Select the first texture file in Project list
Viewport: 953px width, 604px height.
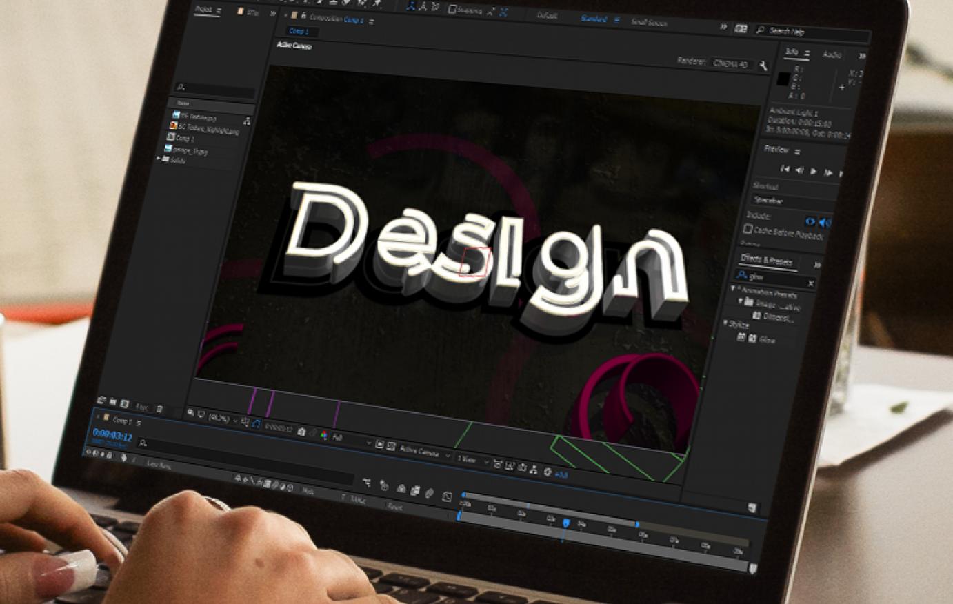coord(198,117)
